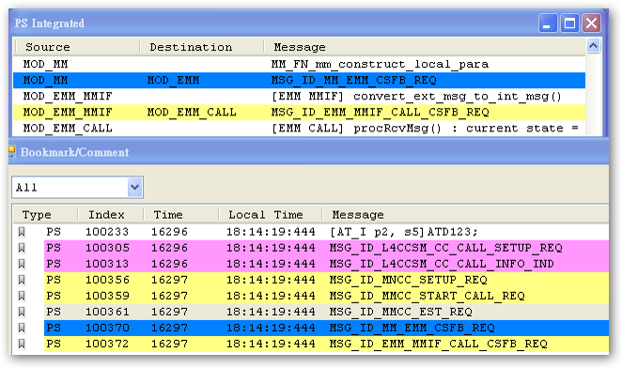Select MSG_ID_MMCC_START_CALL_REQ bookmark

click(x=428, y=297)
